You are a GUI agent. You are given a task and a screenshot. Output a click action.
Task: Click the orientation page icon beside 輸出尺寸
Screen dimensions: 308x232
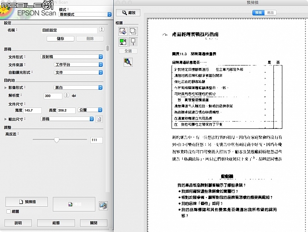tap(99, 119)
